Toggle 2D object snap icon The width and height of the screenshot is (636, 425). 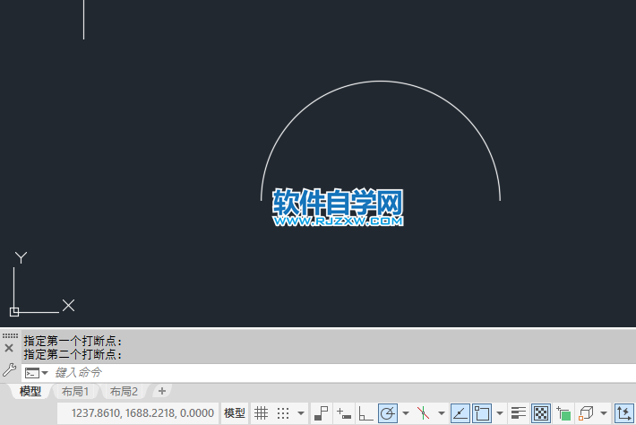(482, 413)
